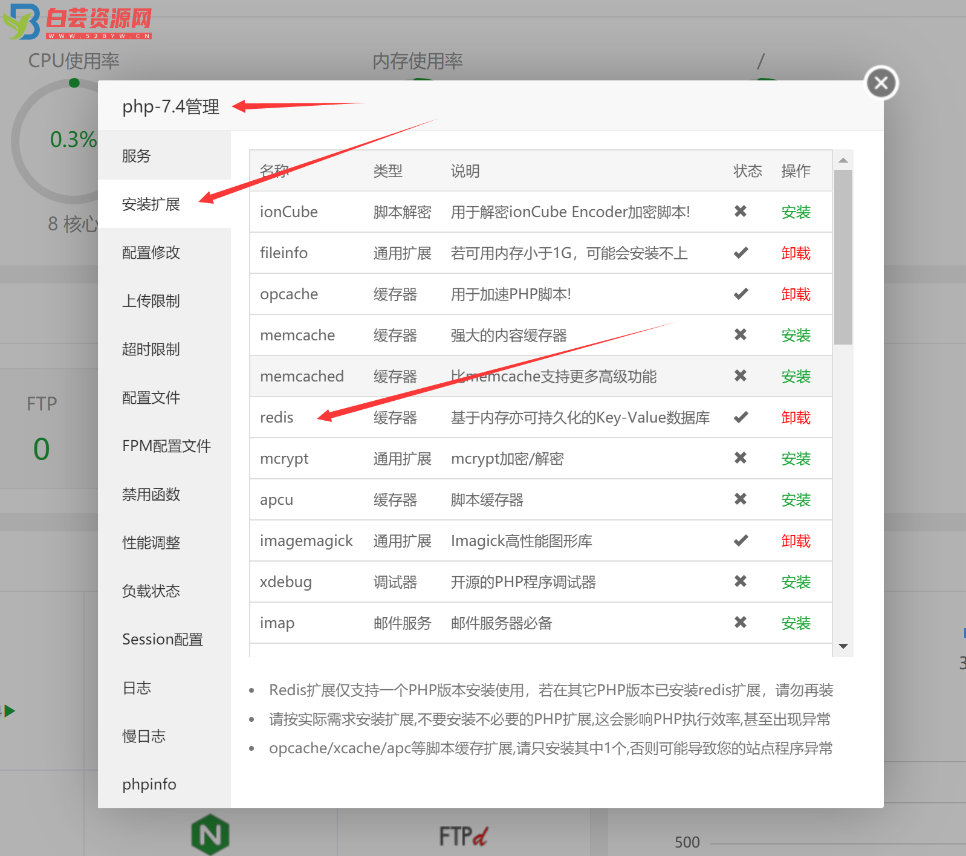This screenshot has height=856, width=966.
Task: Open the 超时限制 tab
Action: (x=164, y=349)
